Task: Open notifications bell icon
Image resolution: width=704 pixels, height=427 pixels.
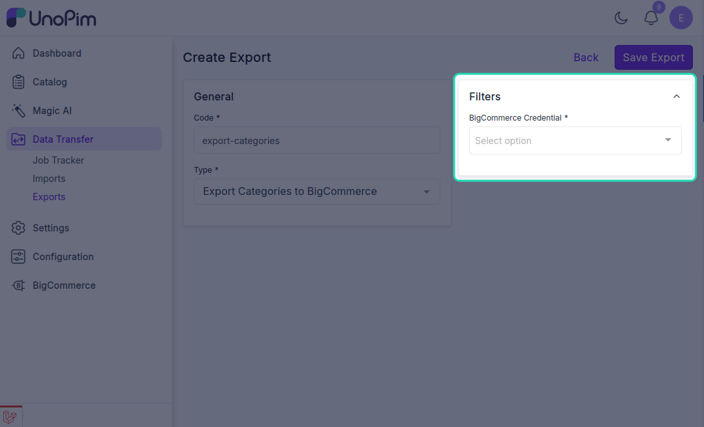Action: point(651,18)
